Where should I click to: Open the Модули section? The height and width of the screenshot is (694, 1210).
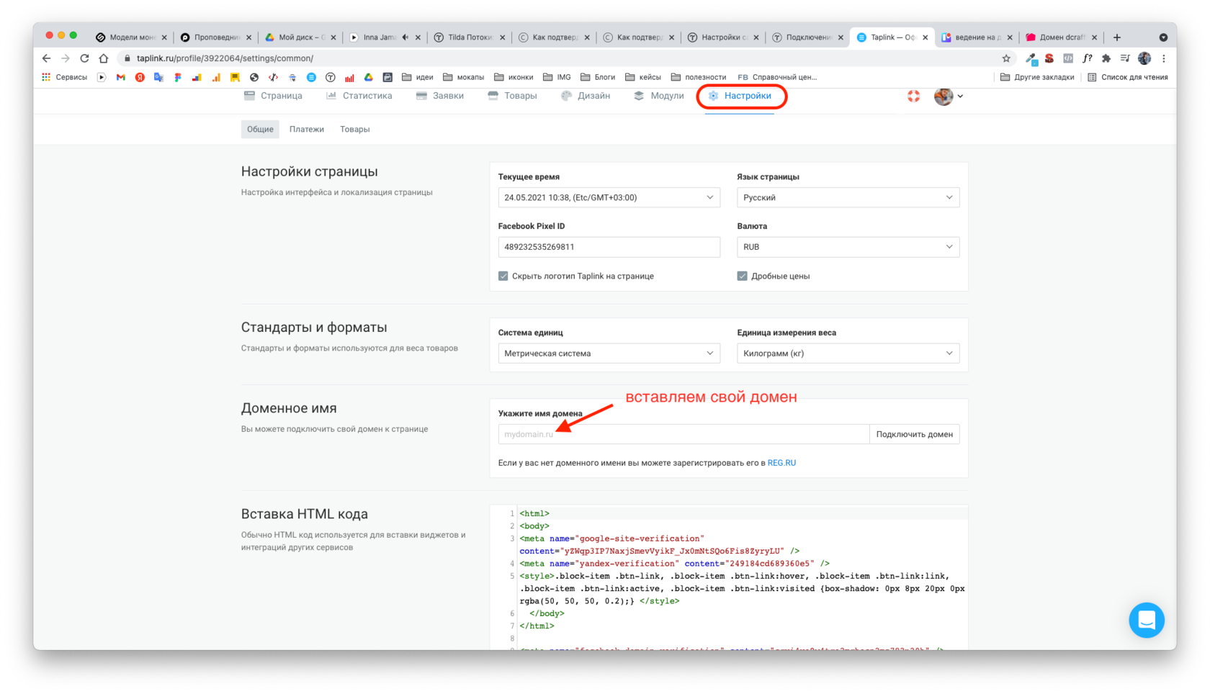[658, 96]
